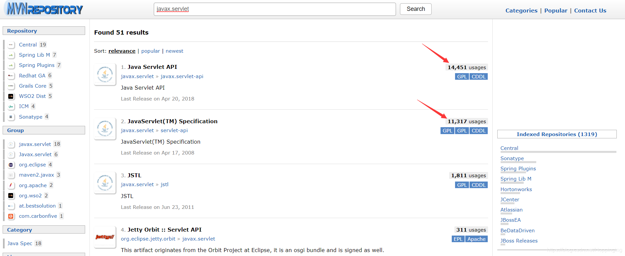Click the 1,811 usages link
The image size is (625, 256).
pos(468,176)
